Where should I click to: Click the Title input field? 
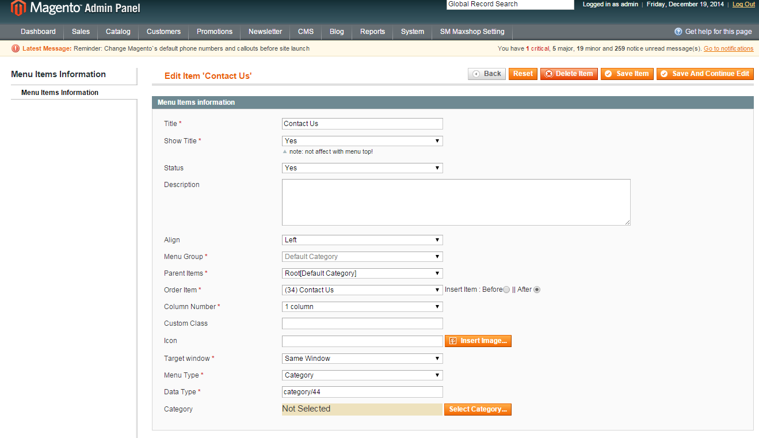[x=363, y=124]
